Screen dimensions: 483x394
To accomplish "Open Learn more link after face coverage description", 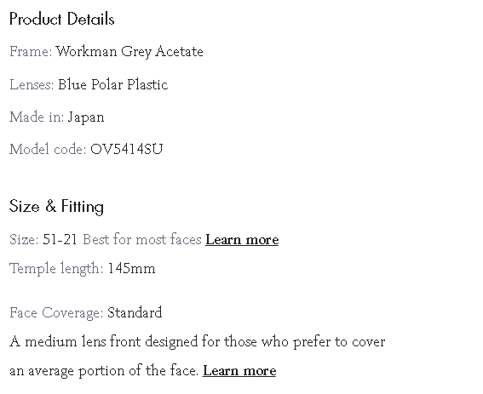I will click(x=239, y=371).
